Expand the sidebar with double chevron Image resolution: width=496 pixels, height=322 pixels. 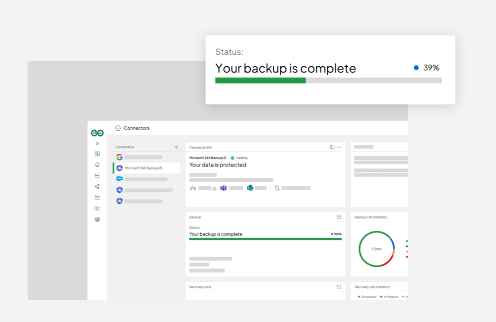(x=97, y=144)
